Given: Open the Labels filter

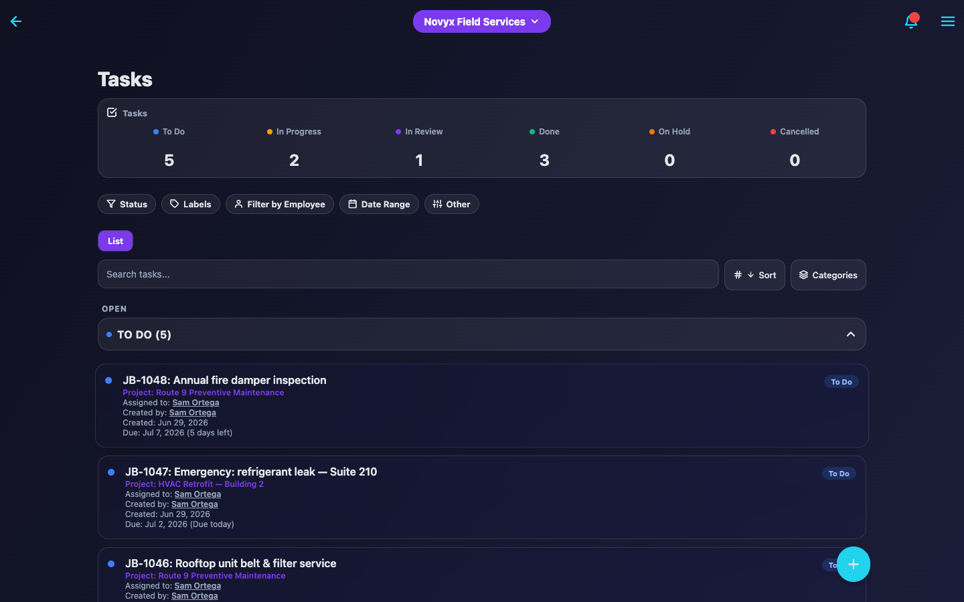Looking at the screenshot, I should point(191,204).
